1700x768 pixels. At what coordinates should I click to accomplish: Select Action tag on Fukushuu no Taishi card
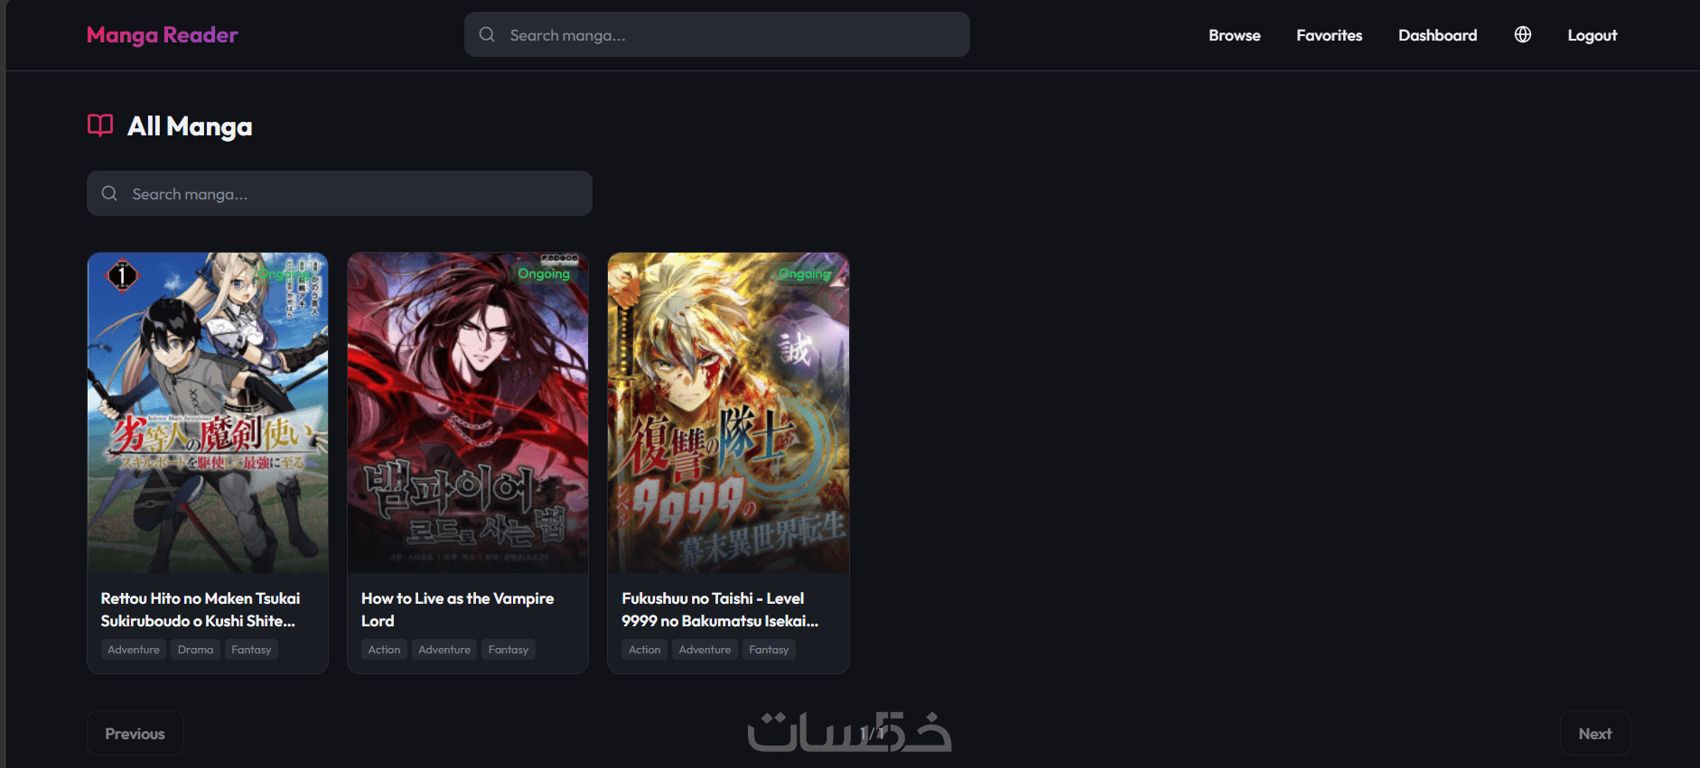point(645,650)
